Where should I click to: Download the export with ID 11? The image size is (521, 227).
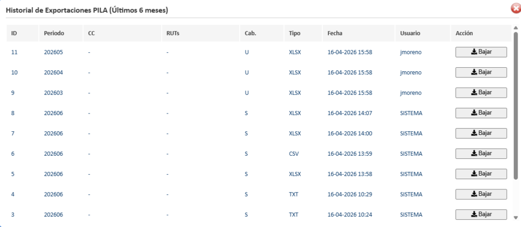click(x=481, y=52)
